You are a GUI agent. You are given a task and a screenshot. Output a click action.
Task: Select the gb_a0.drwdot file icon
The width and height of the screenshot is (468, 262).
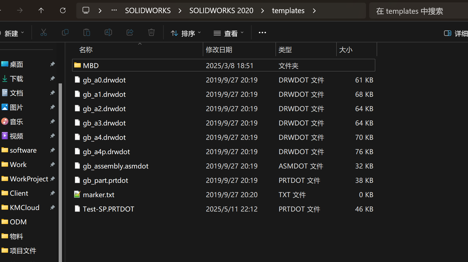coord(77,80)
